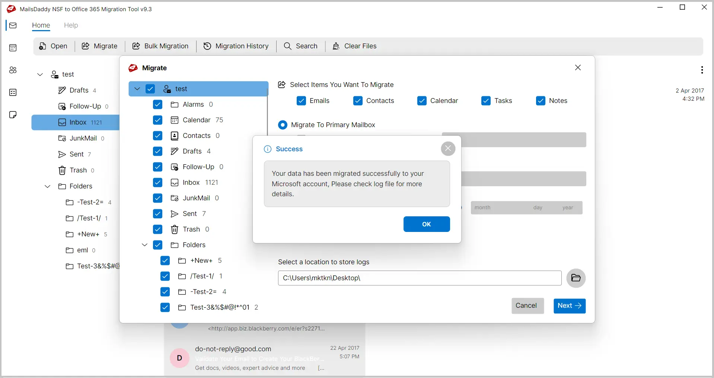Open the Contacts view from the sidebar

[13, 70]
